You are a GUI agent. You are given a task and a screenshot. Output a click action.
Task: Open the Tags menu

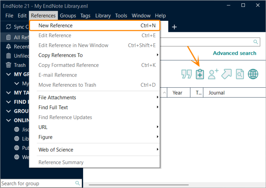85,16
